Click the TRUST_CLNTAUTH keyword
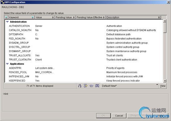The width and height of the screenshot is (171, 121). click(20, 60)
